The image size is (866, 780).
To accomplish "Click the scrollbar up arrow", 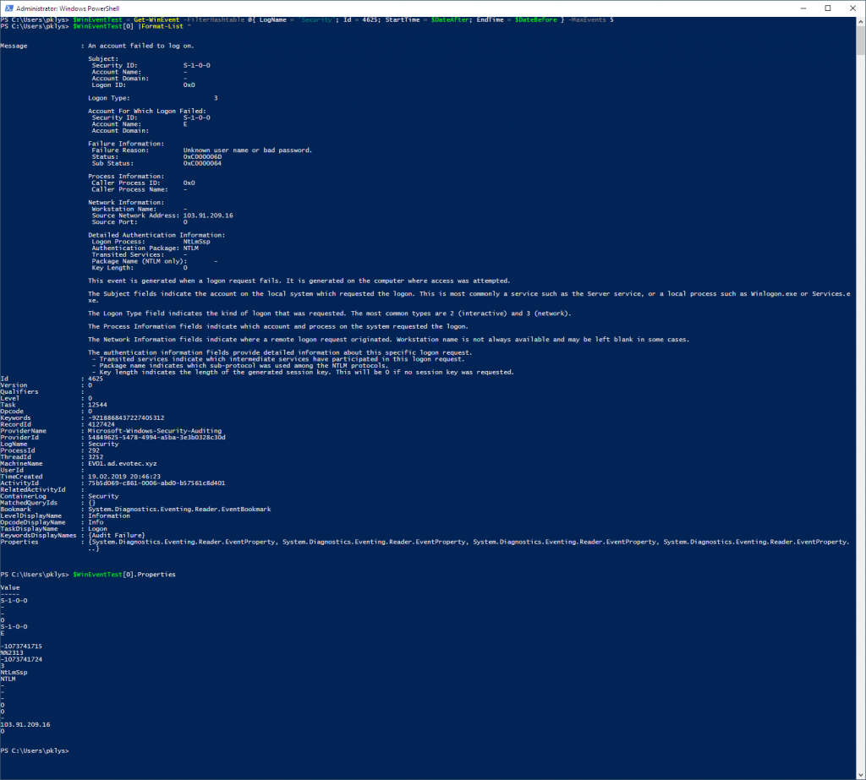I will point(859,20).
